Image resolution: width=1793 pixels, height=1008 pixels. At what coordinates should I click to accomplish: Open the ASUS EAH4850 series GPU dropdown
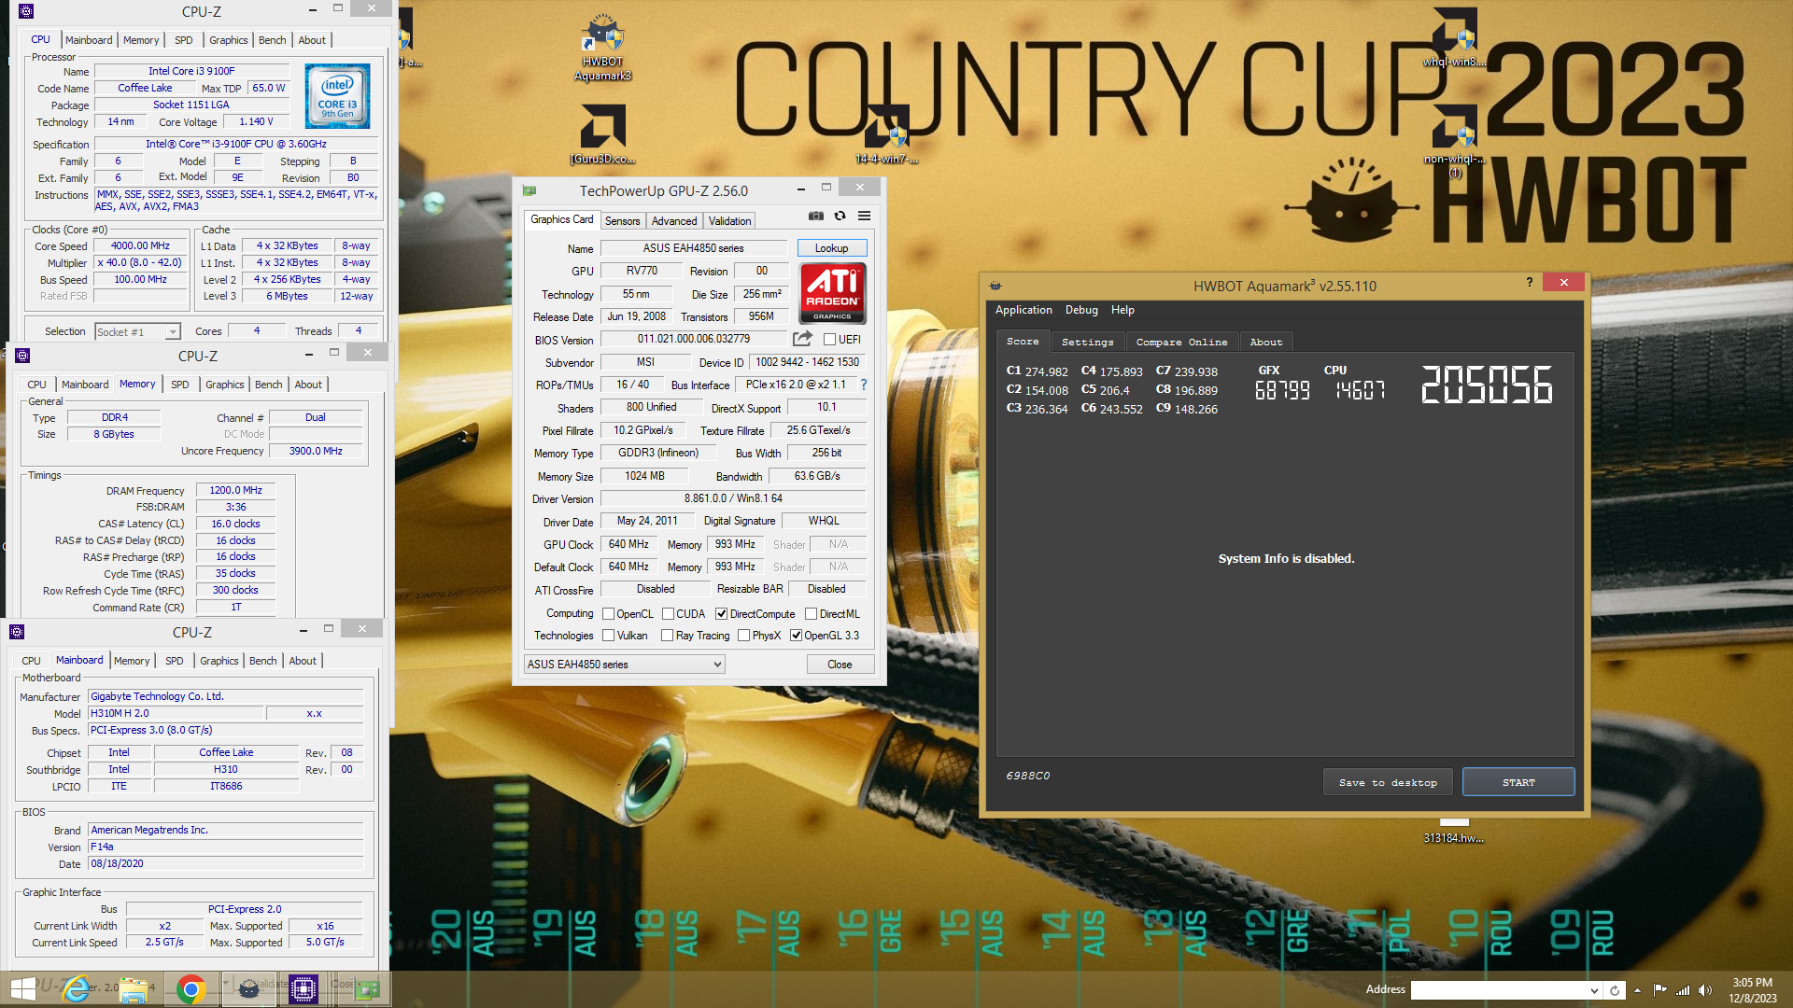[625, 665]
